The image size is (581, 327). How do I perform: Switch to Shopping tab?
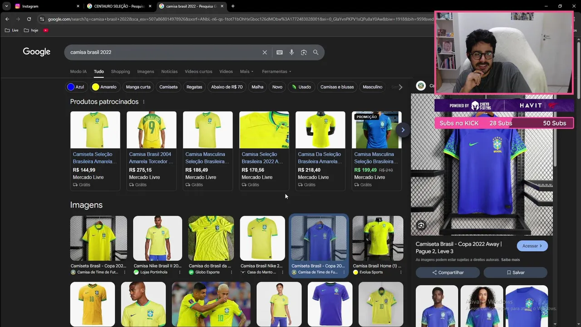(120, 71)
